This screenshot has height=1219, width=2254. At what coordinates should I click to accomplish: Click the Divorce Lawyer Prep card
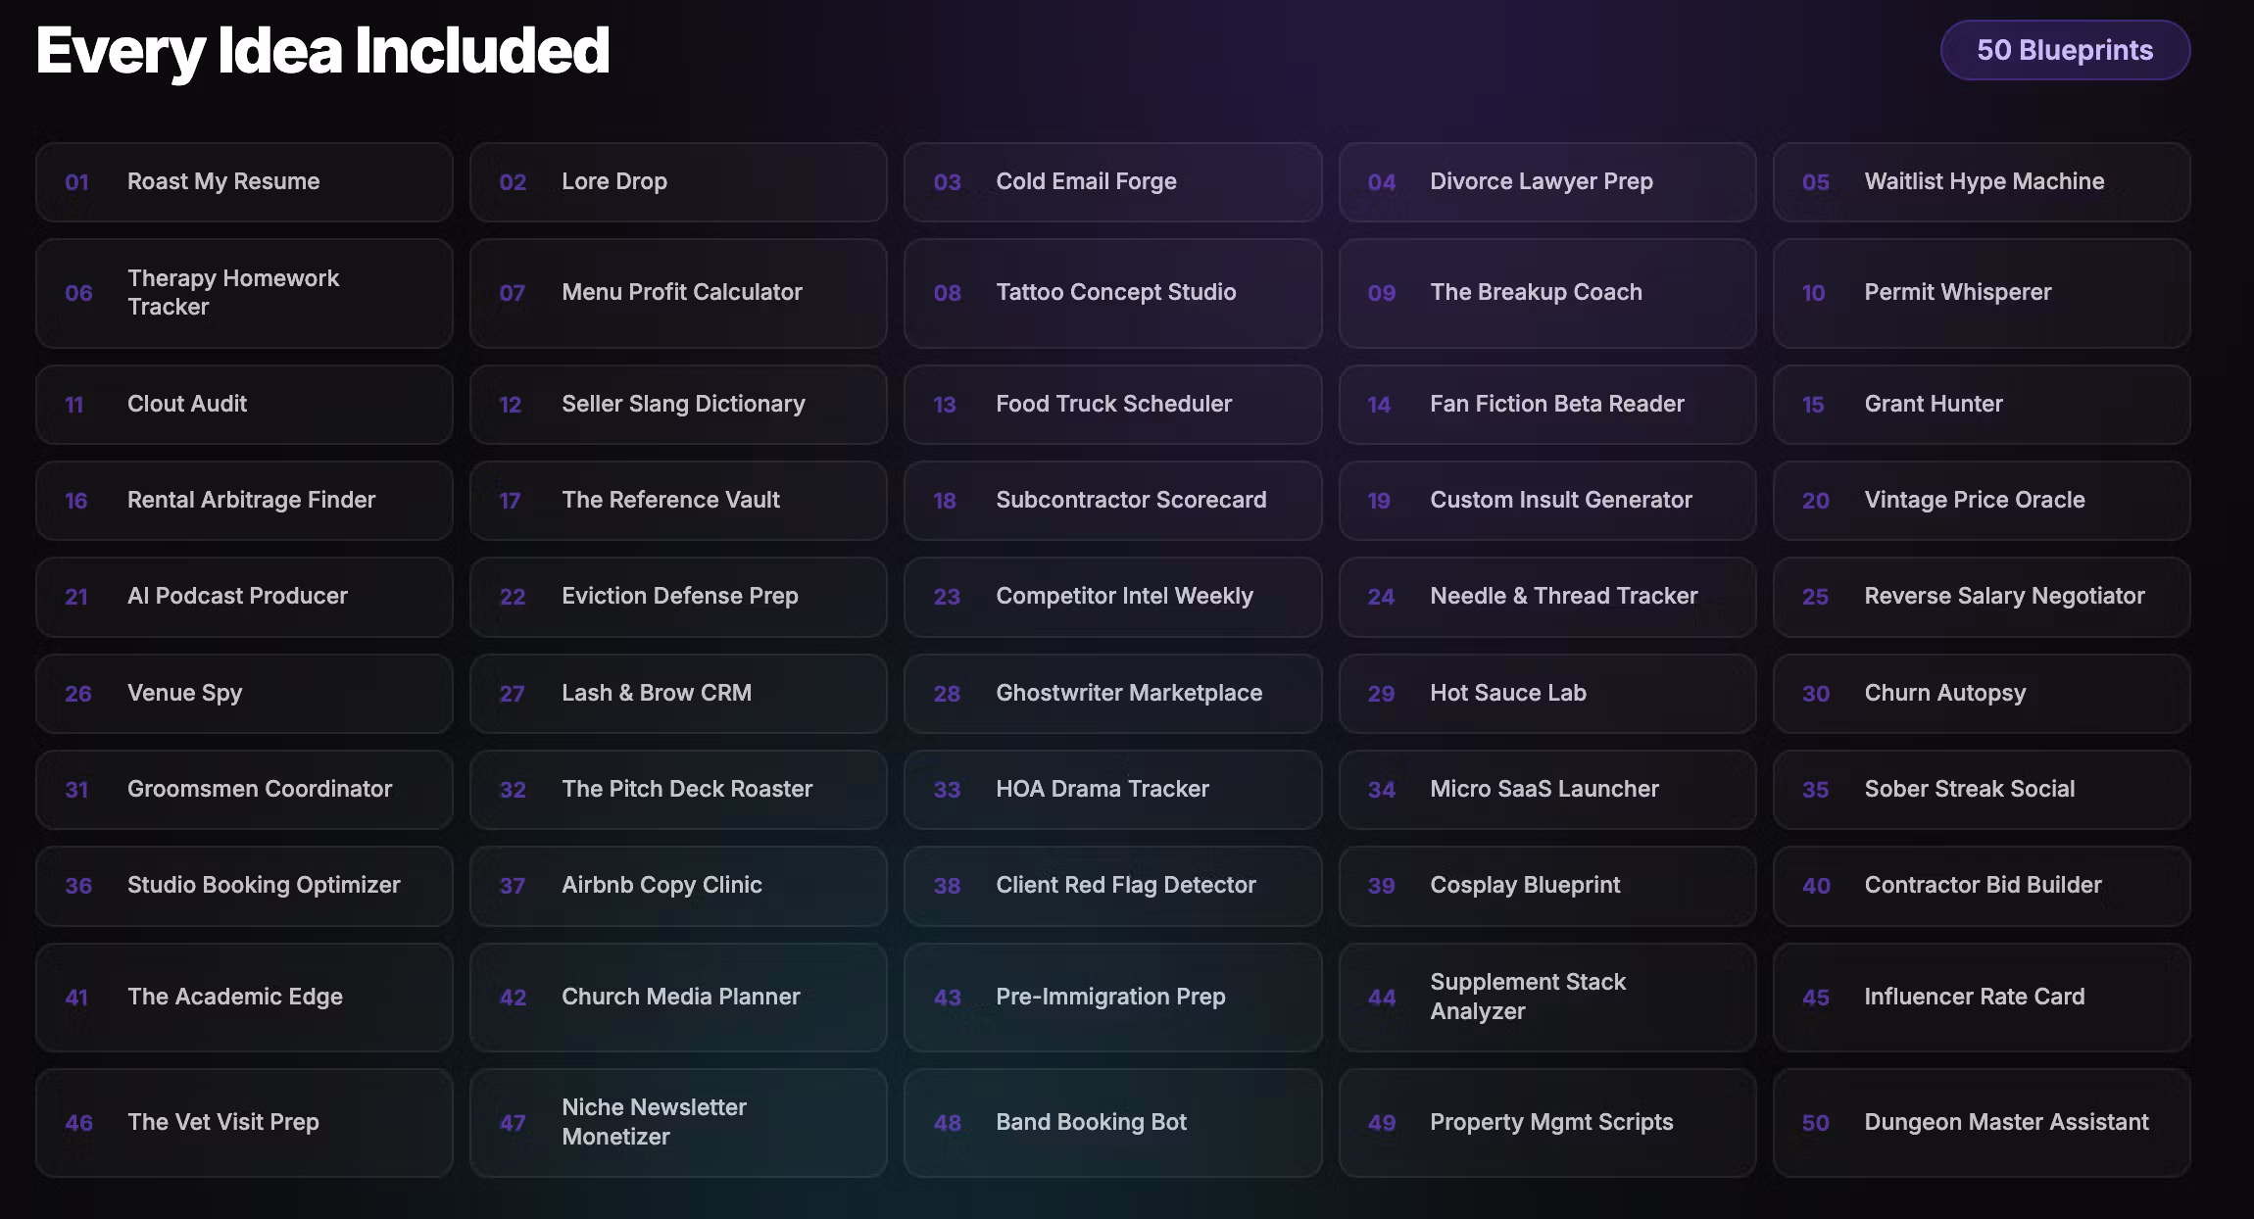[x=1546, y=182]
